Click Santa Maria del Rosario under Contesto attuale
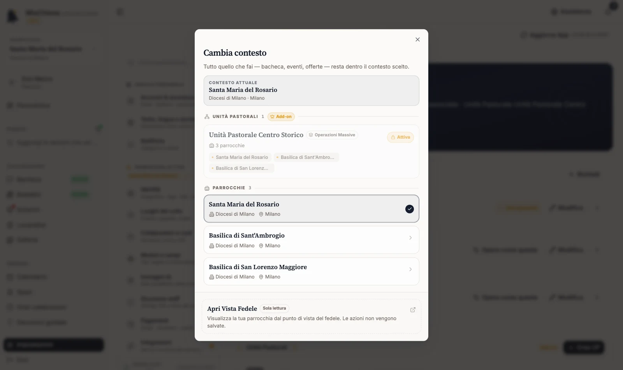Screen dimensions: 623x370 [x=243, y=90]
